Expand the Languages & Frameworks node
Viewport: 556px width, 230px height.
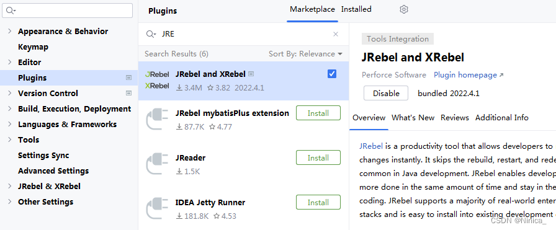click(x=9, y=125)
